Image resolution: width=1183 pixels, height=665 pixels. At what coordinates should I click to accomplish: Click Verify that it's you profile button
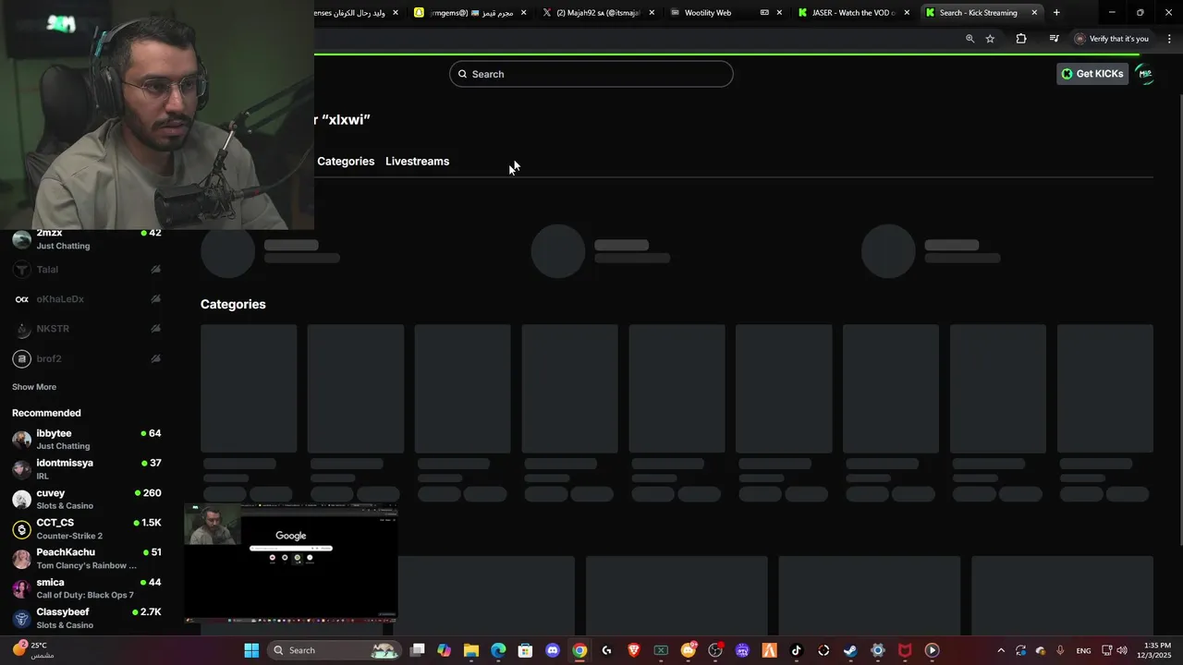(1111, 39)
